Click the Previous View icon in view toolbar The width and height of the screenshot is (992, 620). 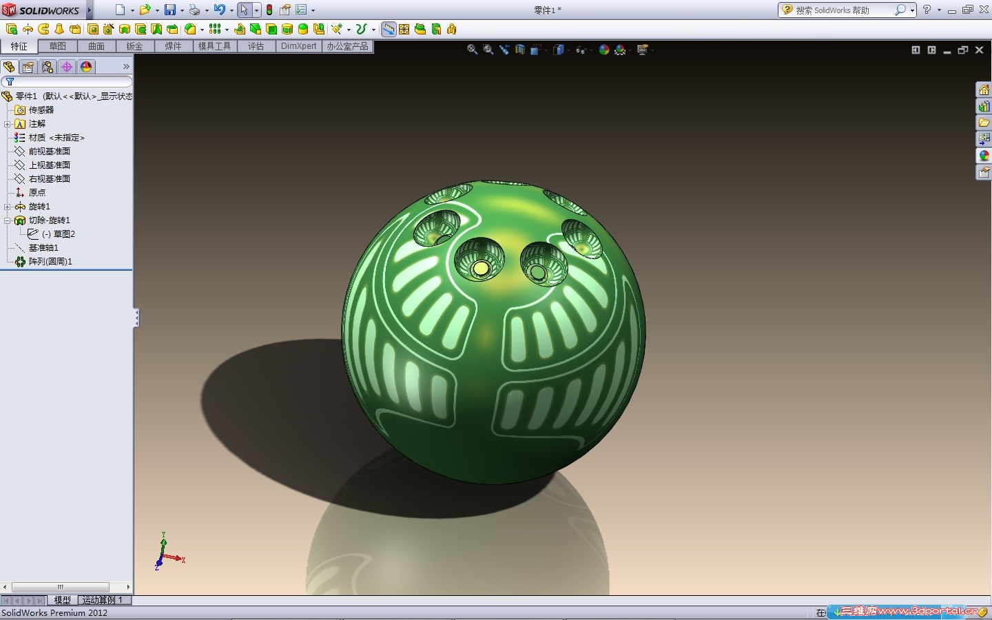(x=504, y=50)
